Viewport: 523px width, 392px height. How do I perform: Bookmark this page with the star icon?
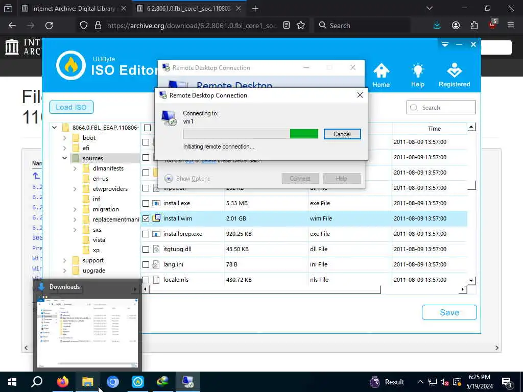(x=301, y=26)
